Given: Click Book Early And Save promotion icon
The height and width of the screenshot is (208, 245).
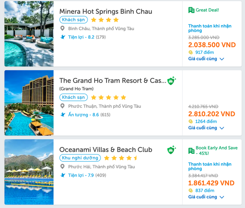Looking at the screenshot, I should 191,151.
